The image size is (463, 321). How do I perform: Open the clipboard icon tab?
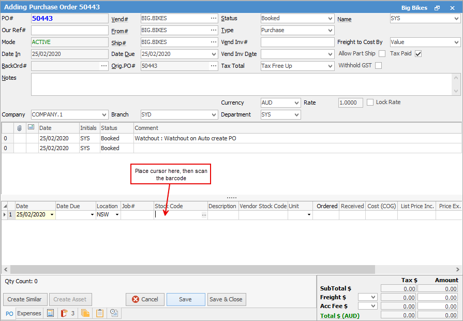(x=100, y=313)
